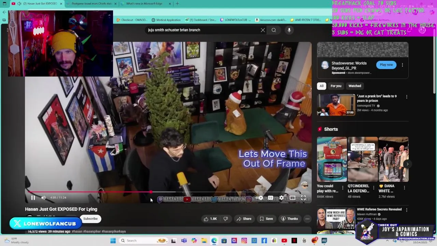The height and width of the screenshot is (246, 437).
Task: Open options for QTCINDERELLA DEFEND short
Action: pos(373,188)
